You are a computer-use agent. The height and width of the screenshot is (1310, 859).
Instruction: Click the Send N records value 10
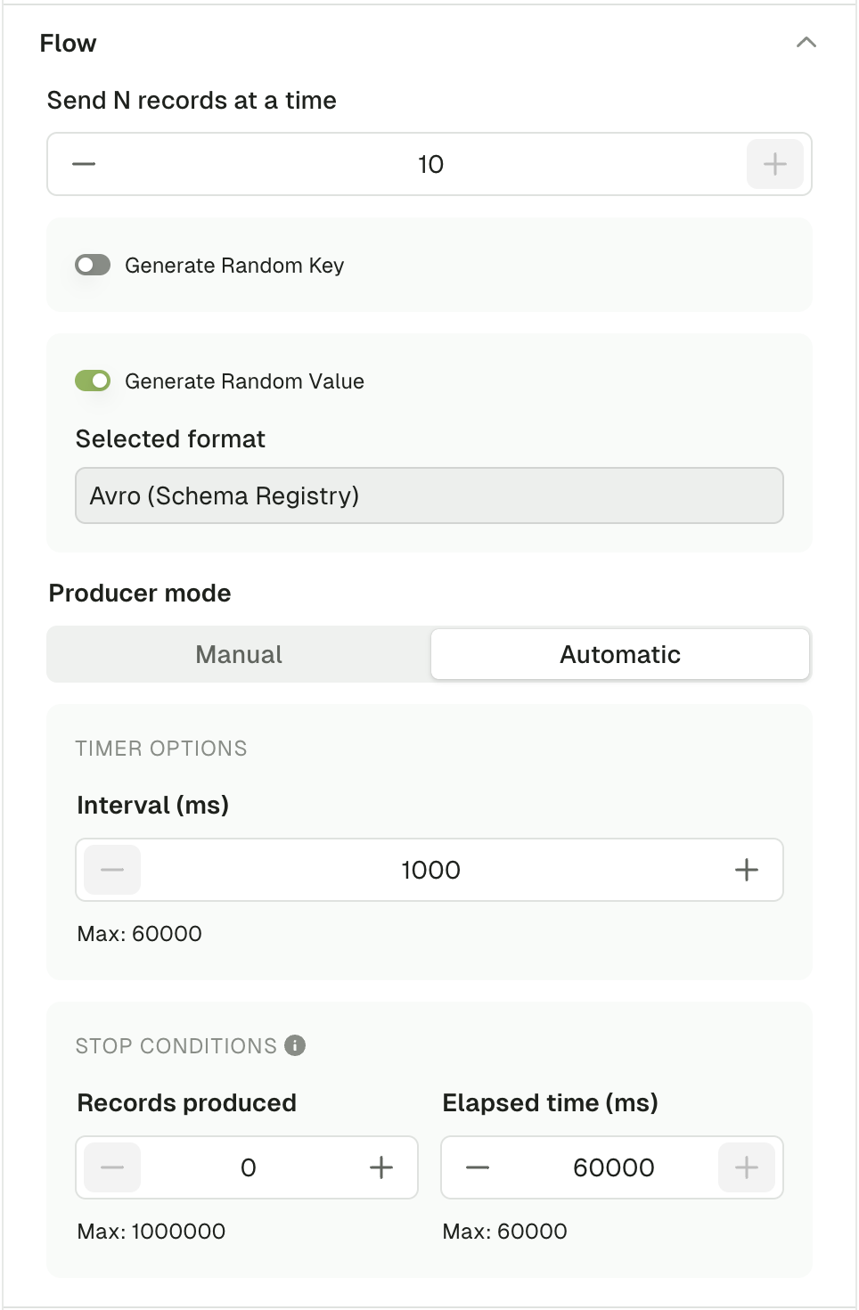pos(430,164)
